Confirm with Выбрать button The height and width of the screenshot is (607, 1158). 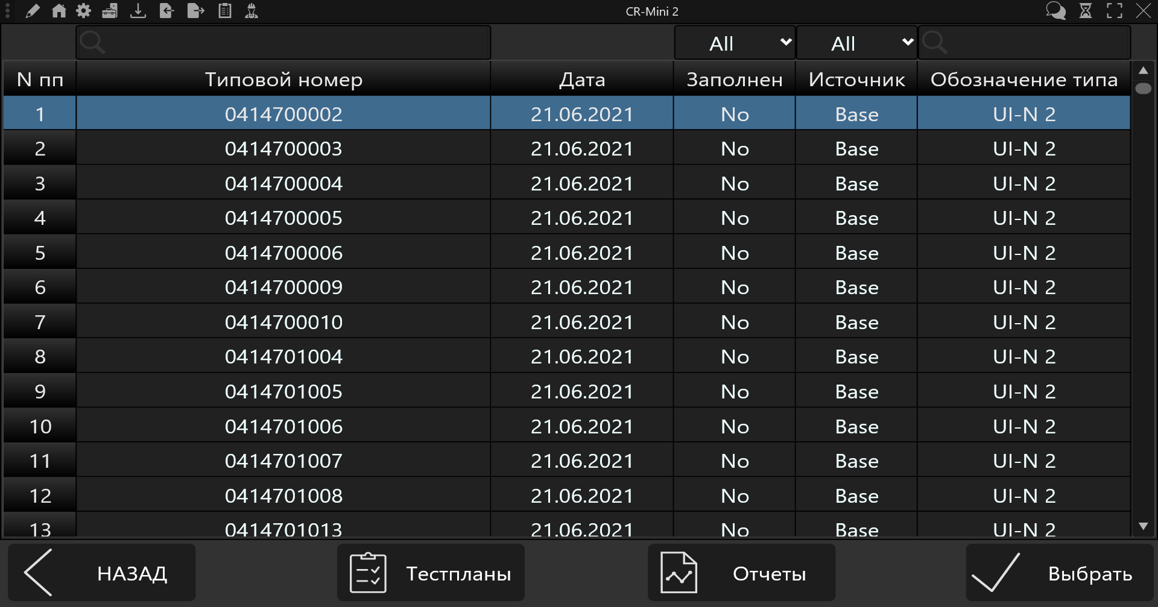coord(1060,573)
